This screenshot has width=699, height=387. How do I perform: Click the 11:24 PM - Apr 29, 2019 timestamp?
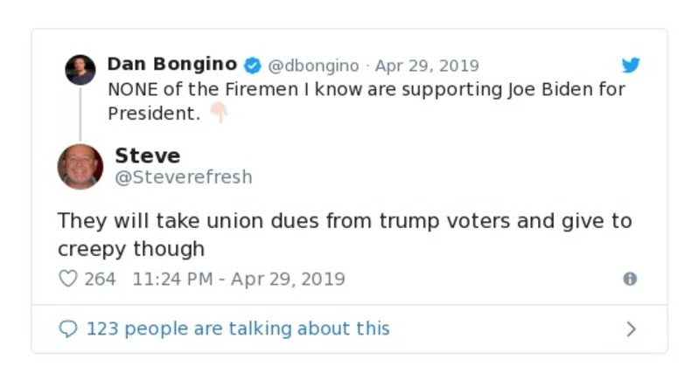coord(239,279)
